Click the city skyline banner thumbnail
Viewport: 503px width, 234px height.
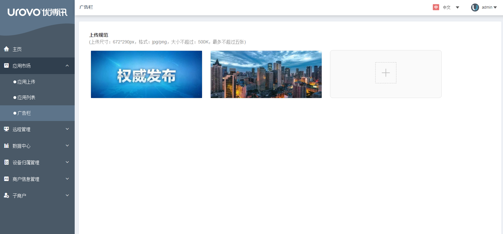point(266,74)
